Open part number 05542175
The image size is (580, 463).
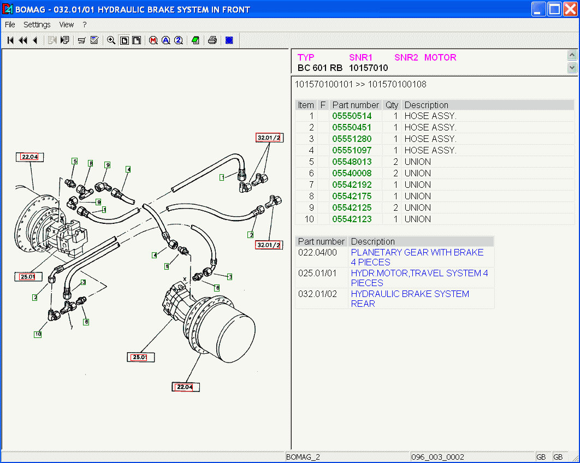click(352, 197)
